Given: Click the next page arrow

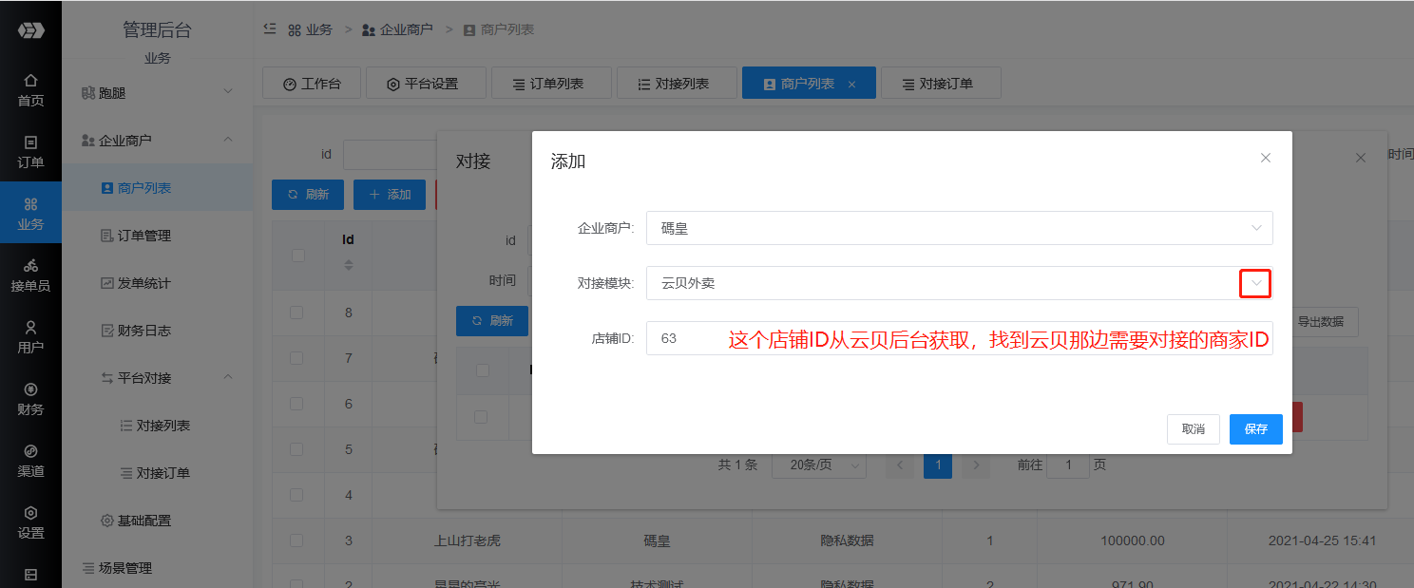Looking at the screenshot, I should (976, 465).
